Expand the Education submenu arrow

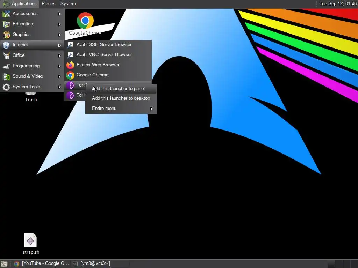point(59,24)
